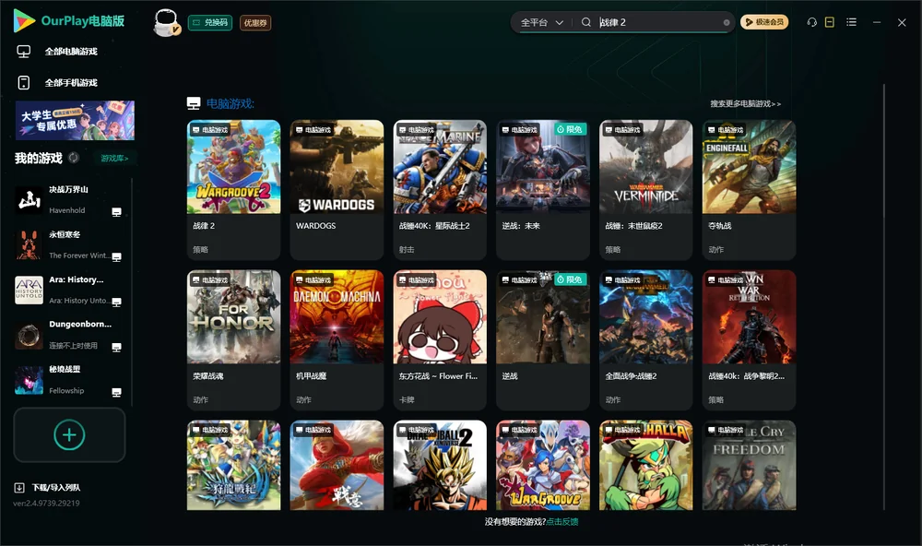Open the Ara: History Untold entry
Viewport: 922px width, 546px height.
click(x=69, y=290)
